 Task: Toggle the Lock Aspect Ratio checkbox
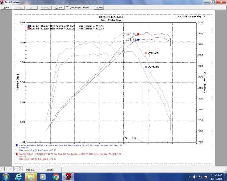click(x=67, y=7)
